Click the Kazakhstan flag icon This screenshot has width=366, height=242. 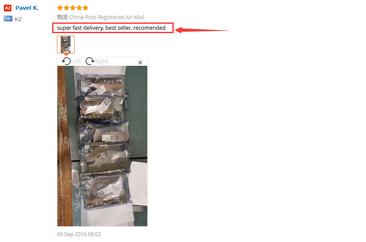[8, 18]
